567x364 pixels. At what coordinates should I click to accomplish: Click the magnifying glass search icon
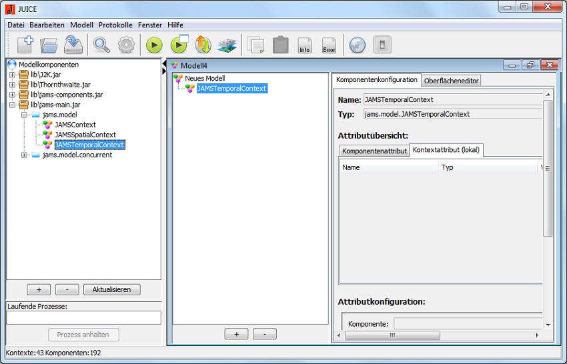[x=101, y=45]
